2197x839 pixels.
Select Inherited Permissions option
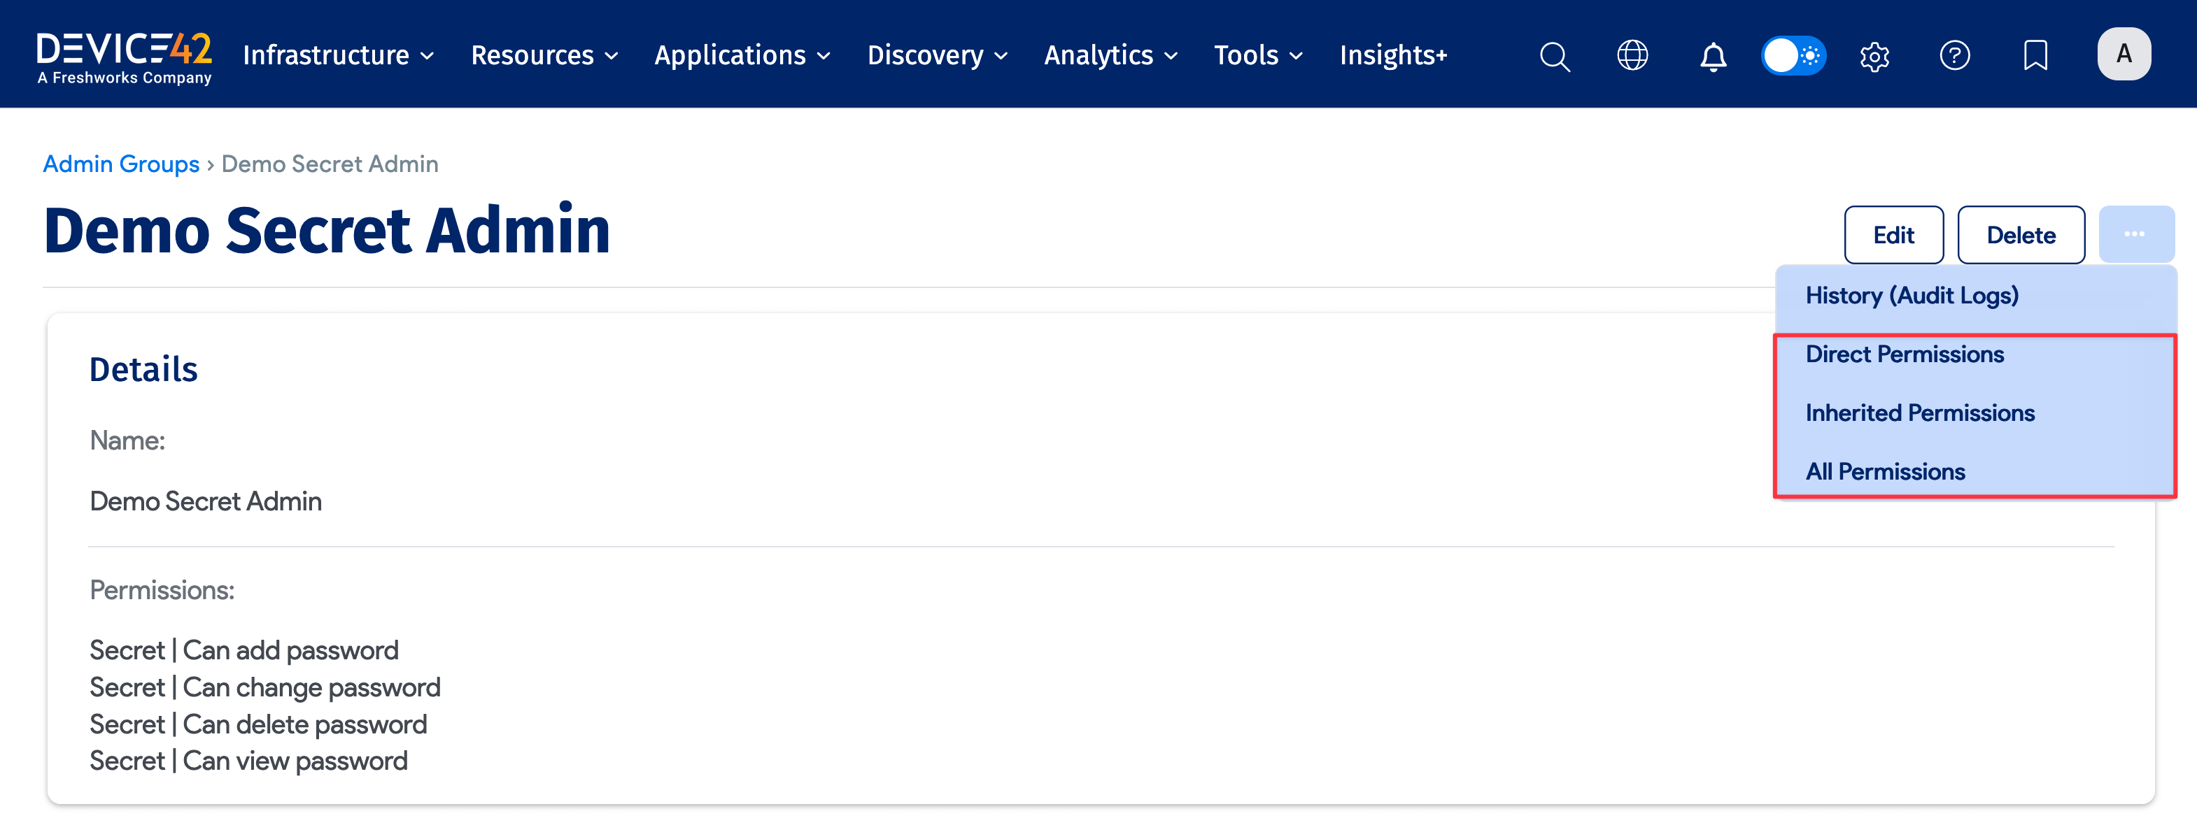pyautogui.click(x=1919, y=413)
